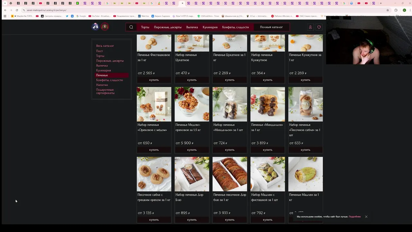
Task: Buy Песочное сабле с грецким орехом
Action: [x=154, y=220]
